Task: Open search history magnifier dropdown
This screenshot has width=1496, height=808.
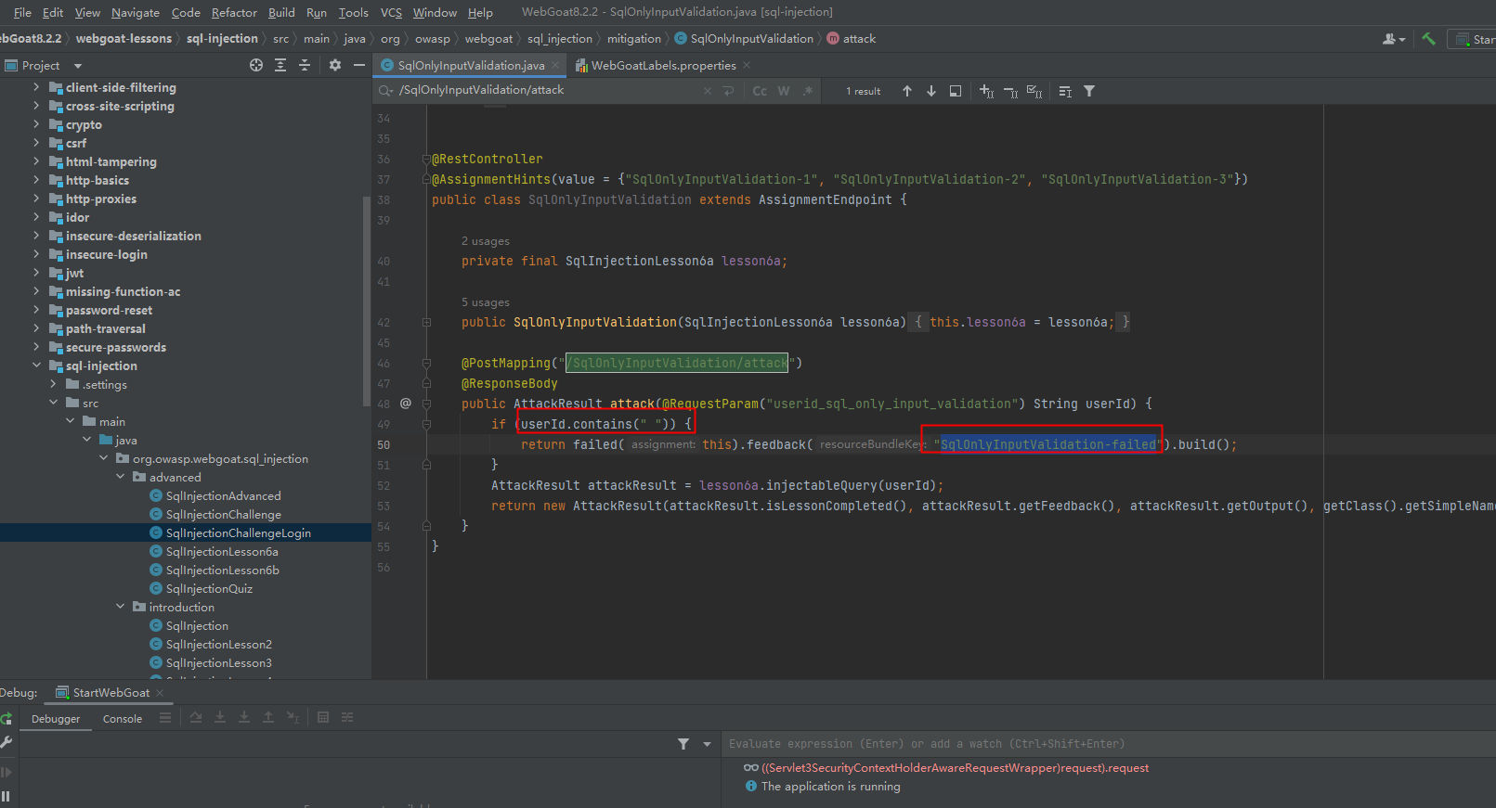Action: [385, 91]
